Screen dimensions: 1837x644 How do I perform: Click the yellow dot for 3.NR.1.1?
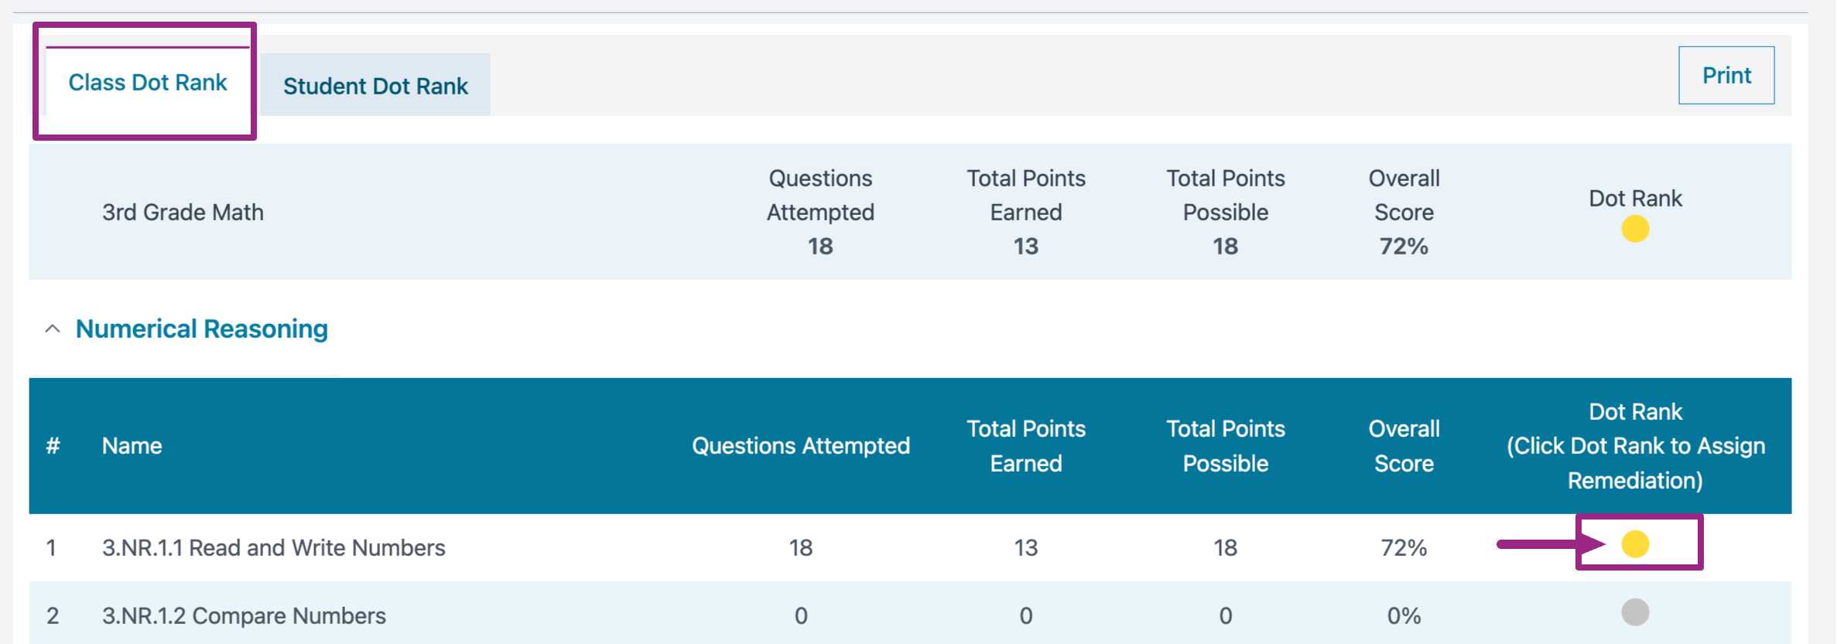tap(1634, 543)
